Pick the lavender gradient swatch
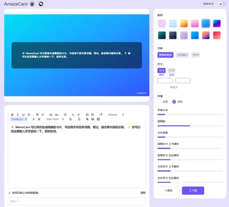Image resolution: width=229 pixels, height=207 pixels. 184,35
